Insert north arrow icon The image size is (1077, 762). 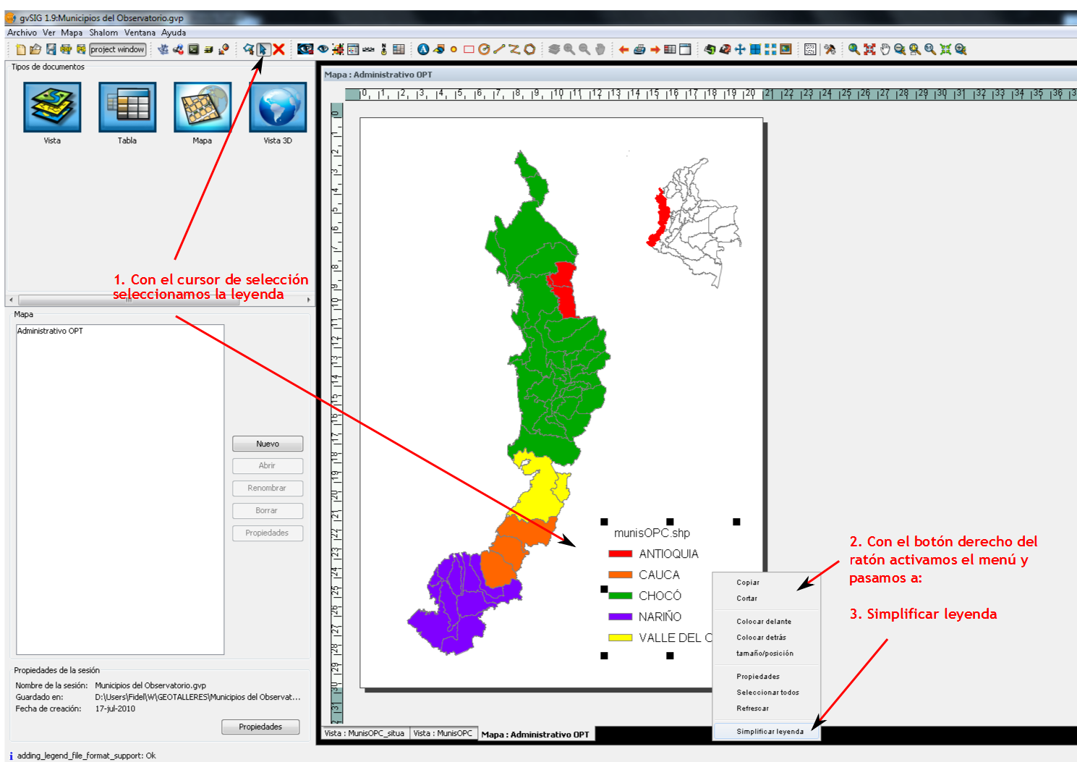383,49
